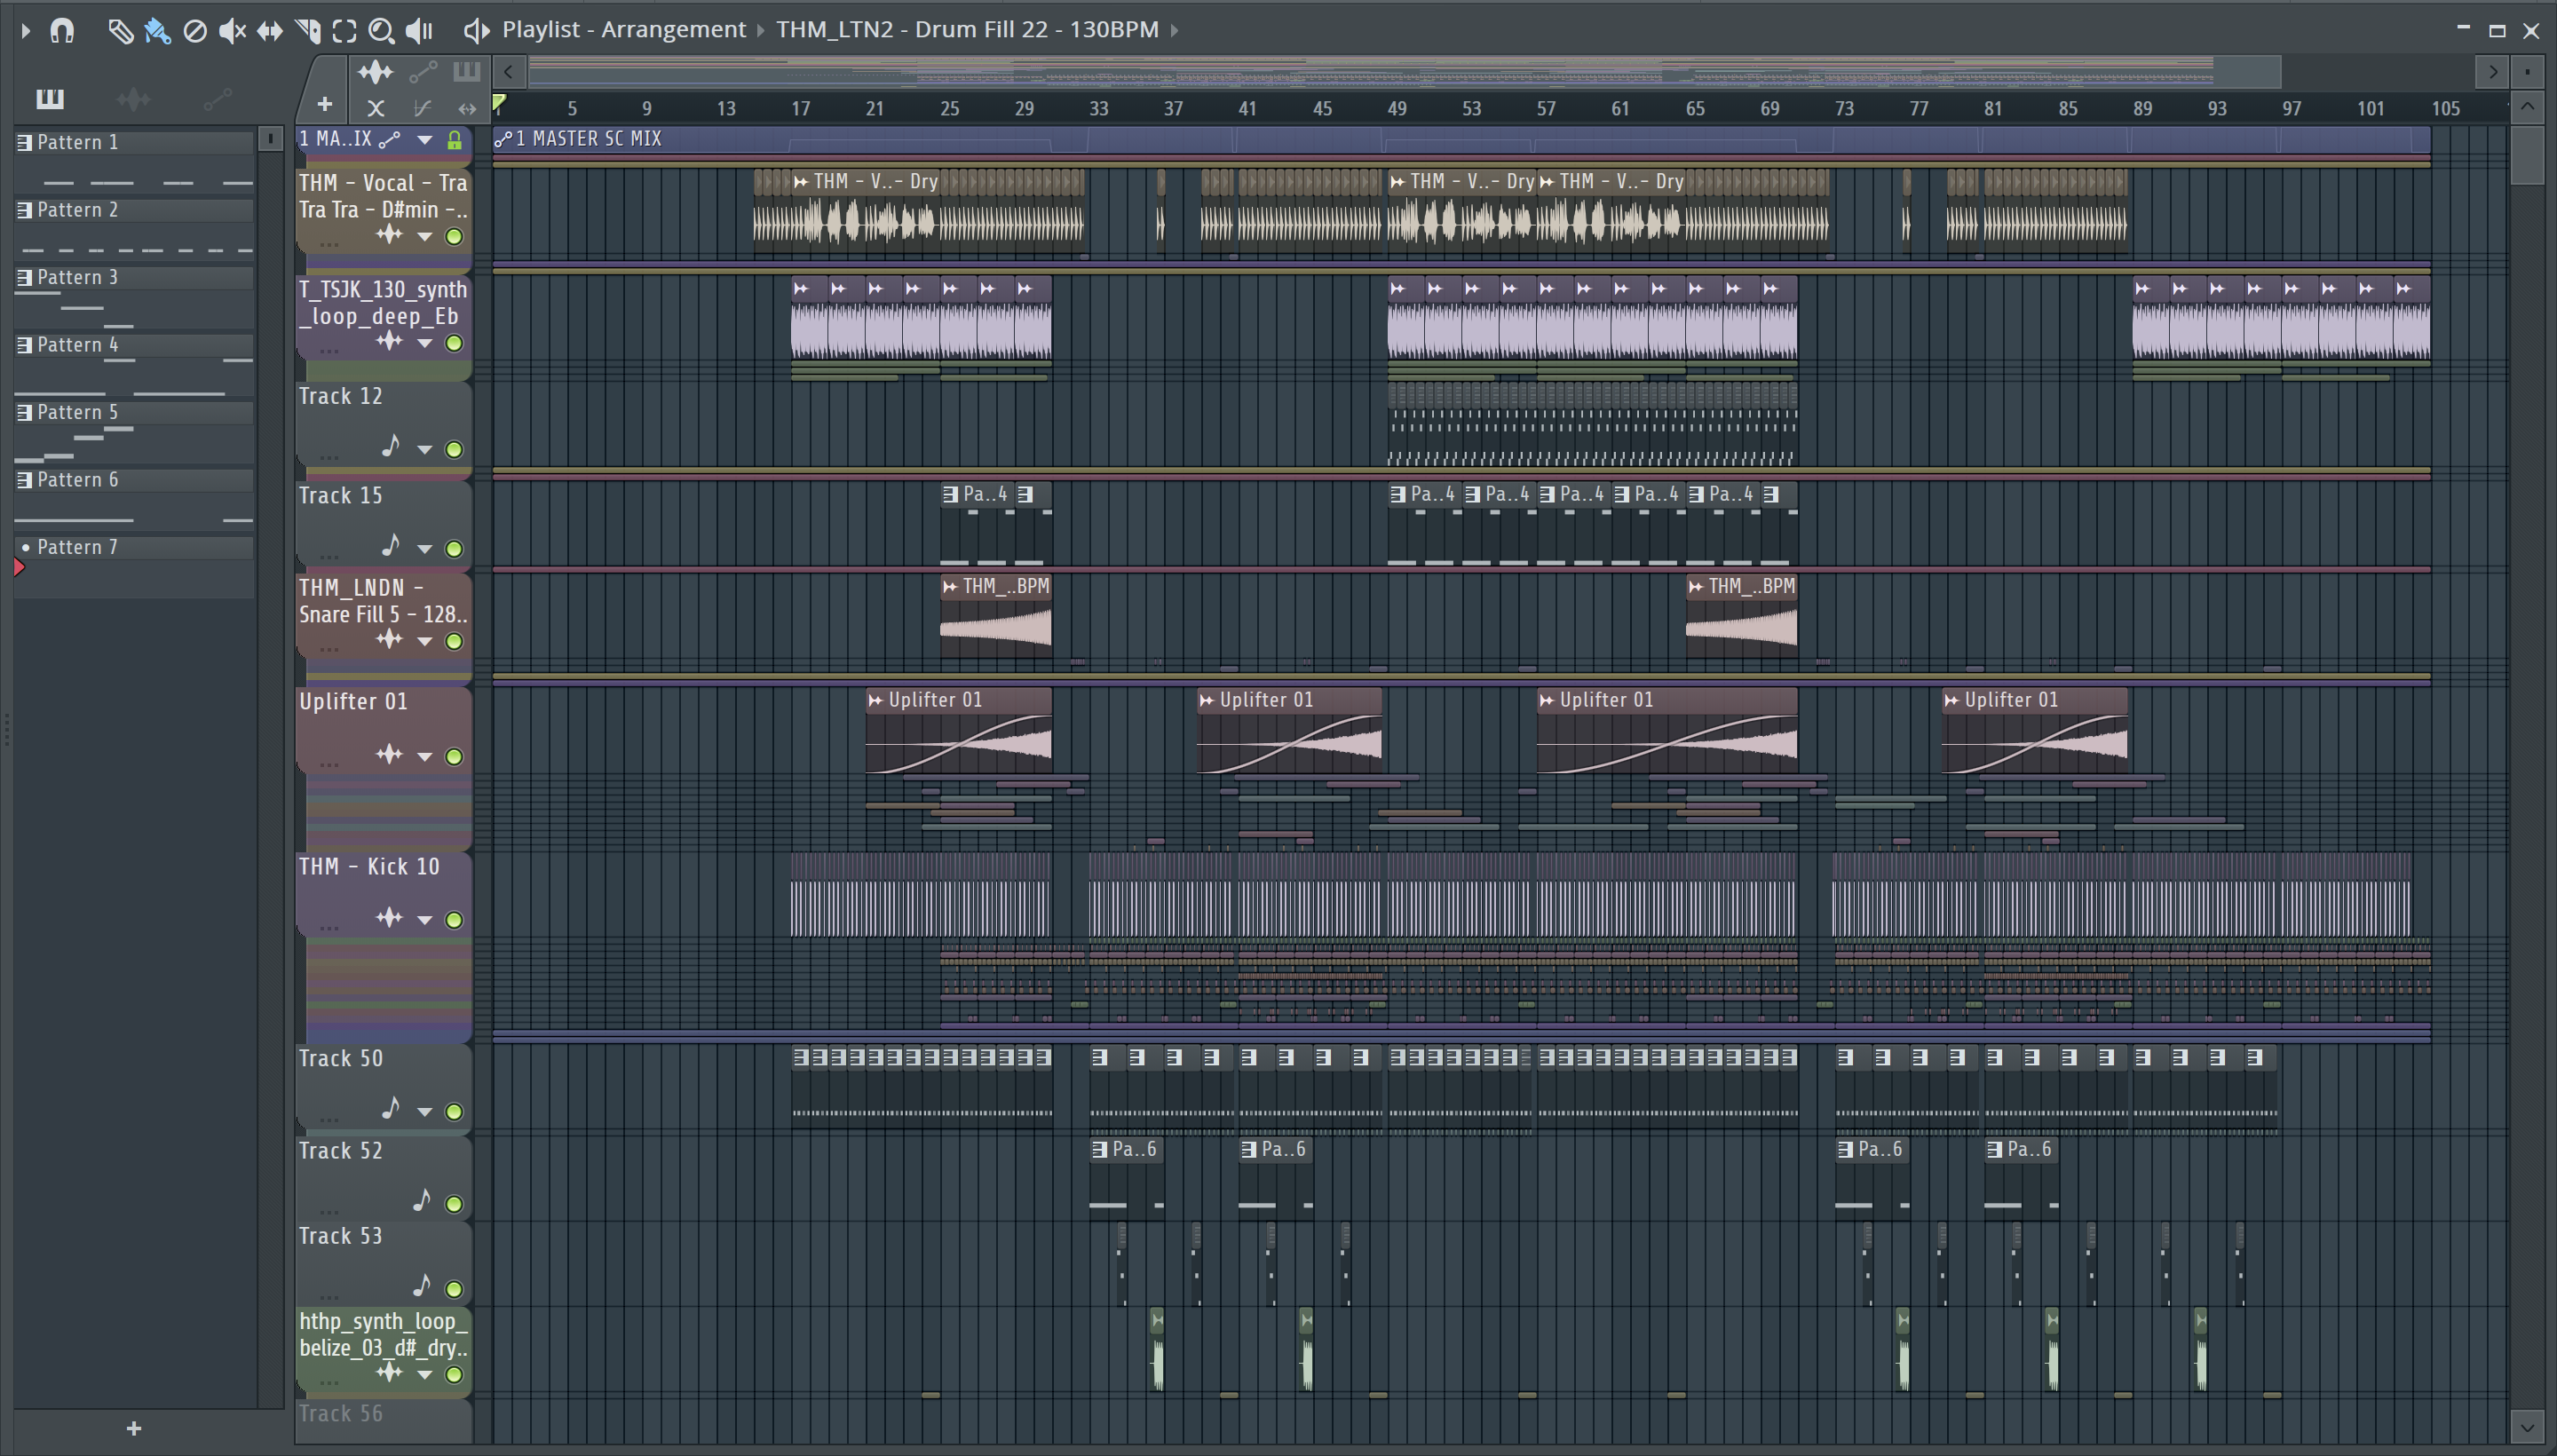2557x1456 pixels.
Task: Mute the T_TSJK_130_synth_loop track
Action: pyautogui.click(x=454, y=343)
